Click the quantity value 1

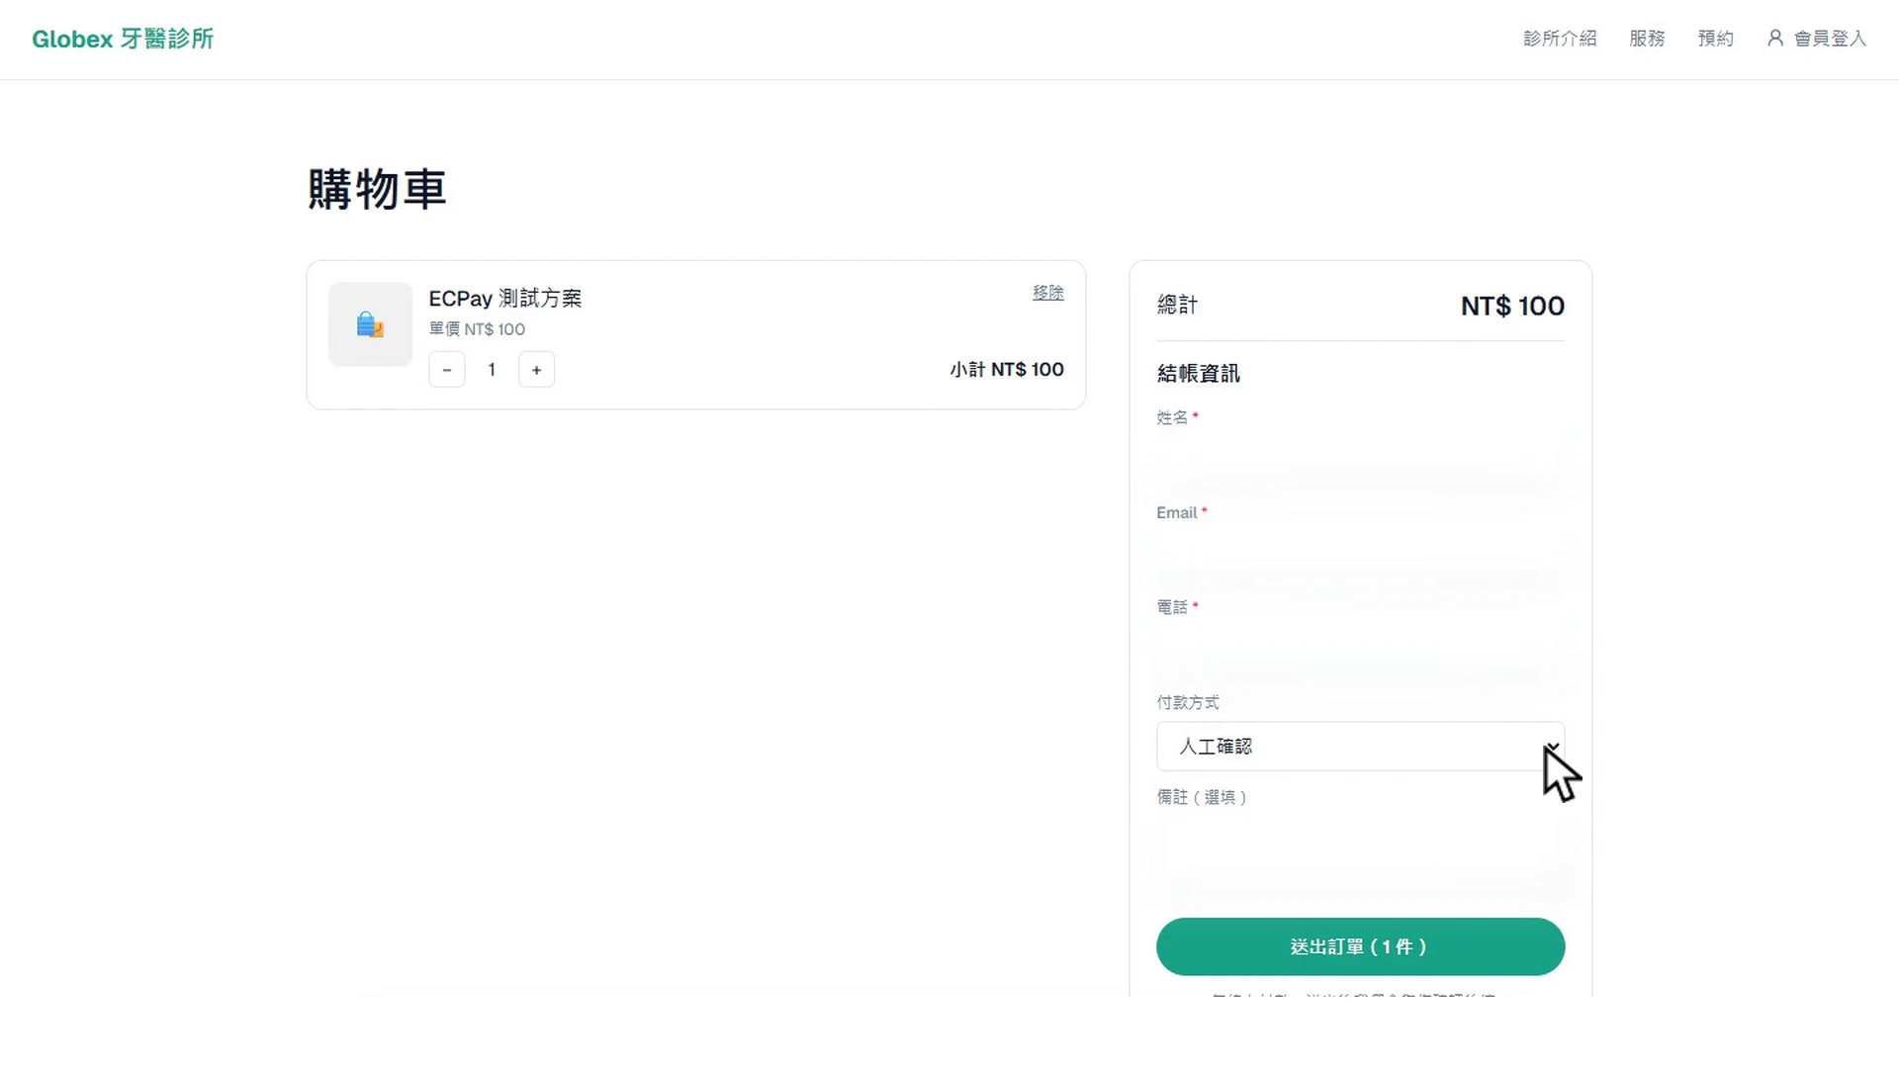(492, 370)
